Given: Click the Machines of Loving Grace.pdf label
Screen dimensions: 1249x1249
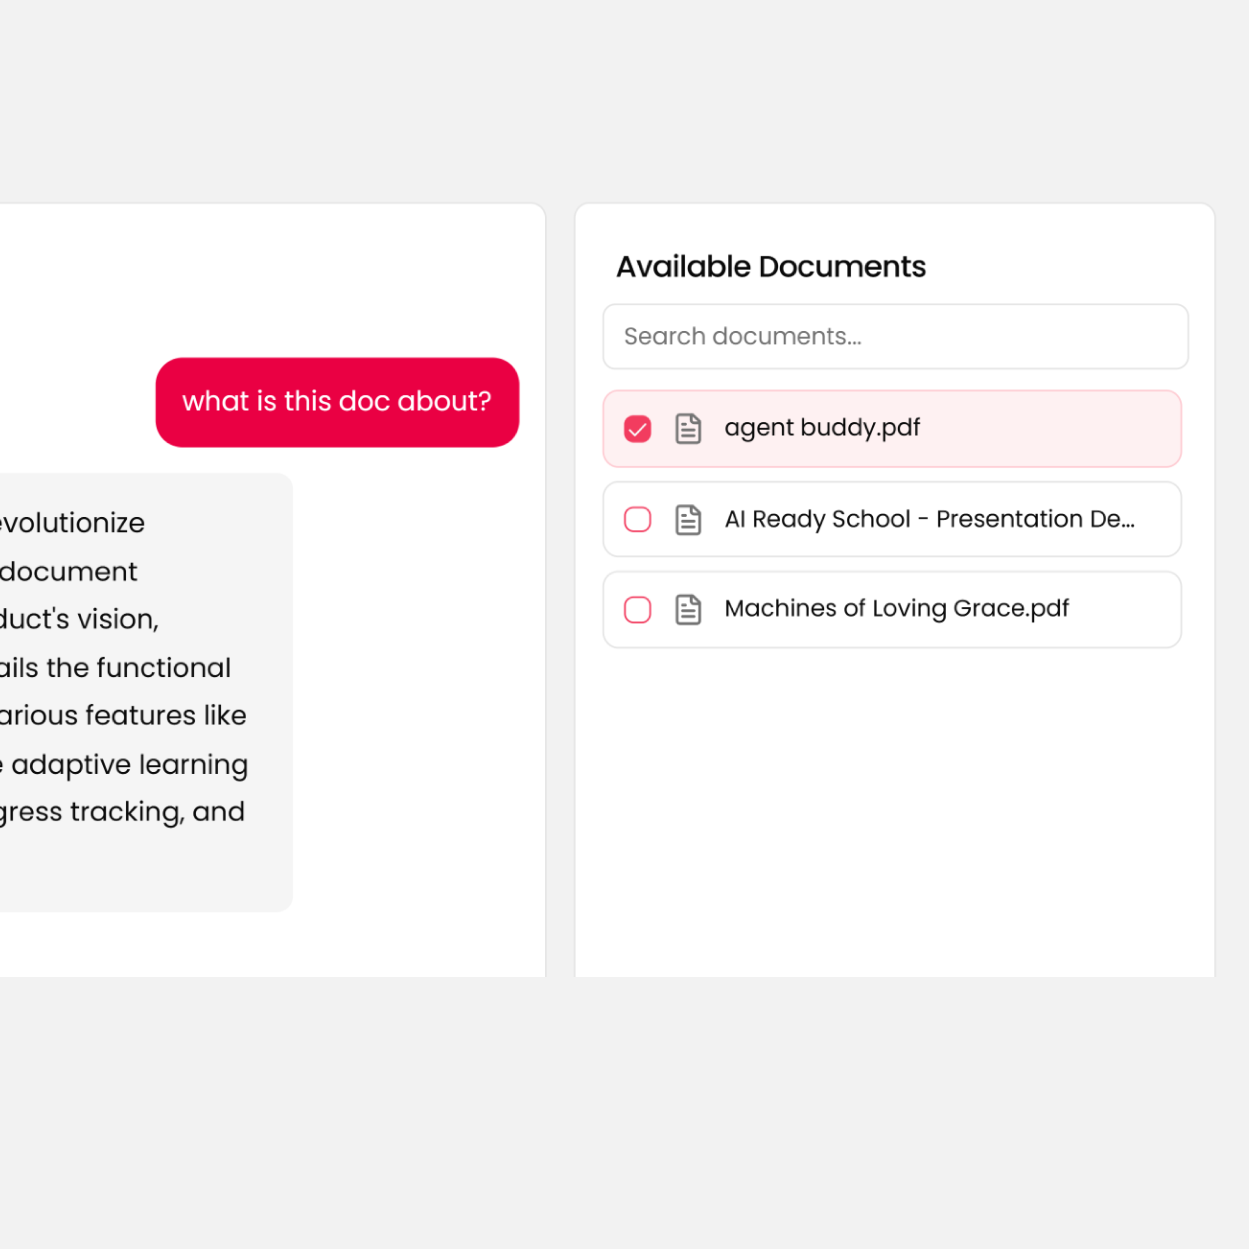Looking at the screenshot, I should [896, 608].
